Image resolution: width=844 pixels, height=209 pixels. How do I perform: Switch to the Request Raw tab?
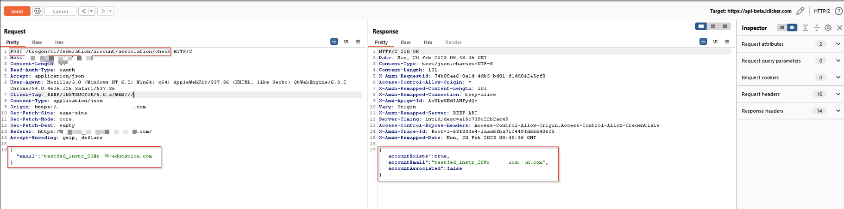(37, 42)
